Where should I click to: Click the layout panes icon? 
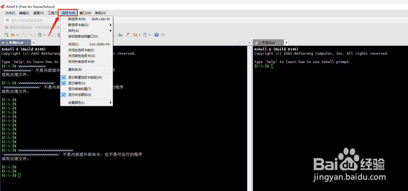click(145, 35)
